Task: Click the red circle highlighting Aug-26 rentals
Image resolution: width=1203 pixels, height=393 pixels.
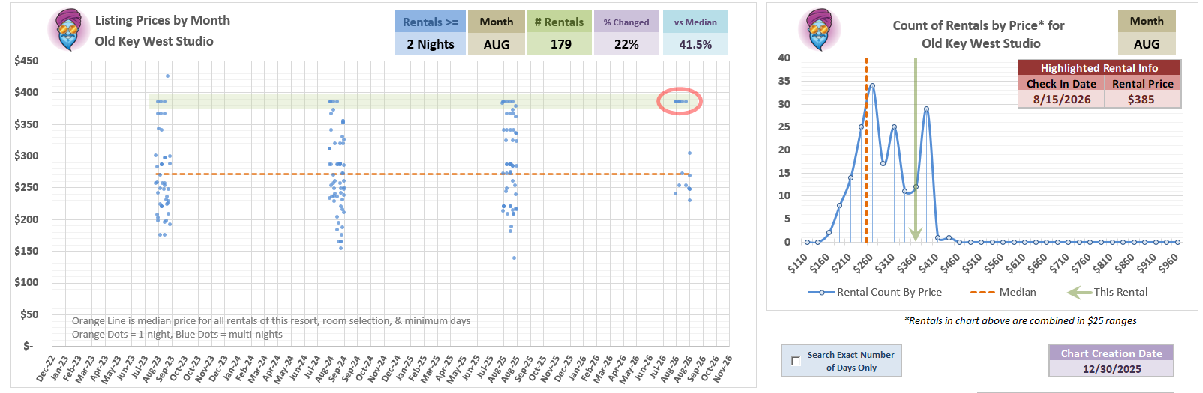Action: tap(679, 101)
